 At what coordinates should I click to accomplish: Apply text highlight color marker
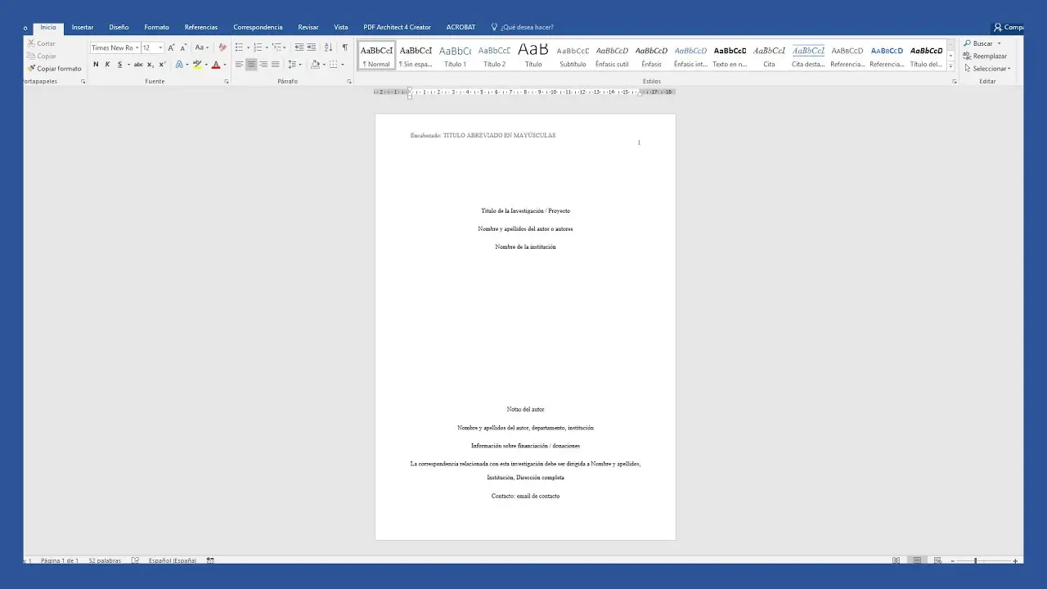pyautogui.click(x=196, y=65)
